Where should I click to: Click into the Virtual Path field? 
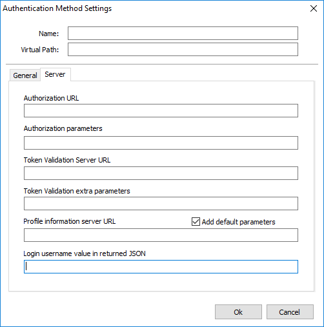click(183, 50)
